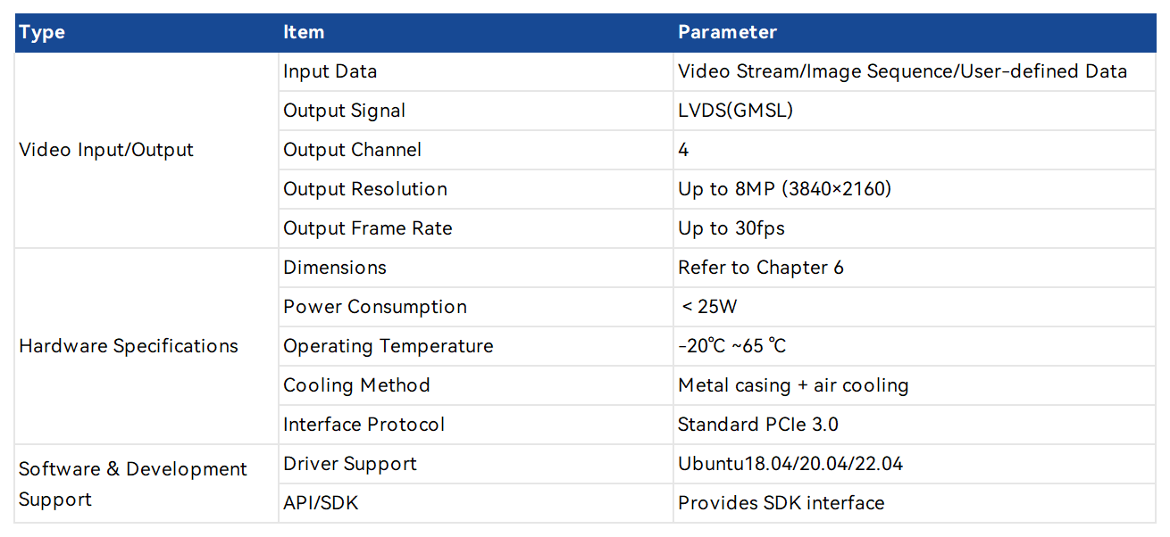Select the "Up to 8MP (3840×2160)" value

tap(784, 189)
